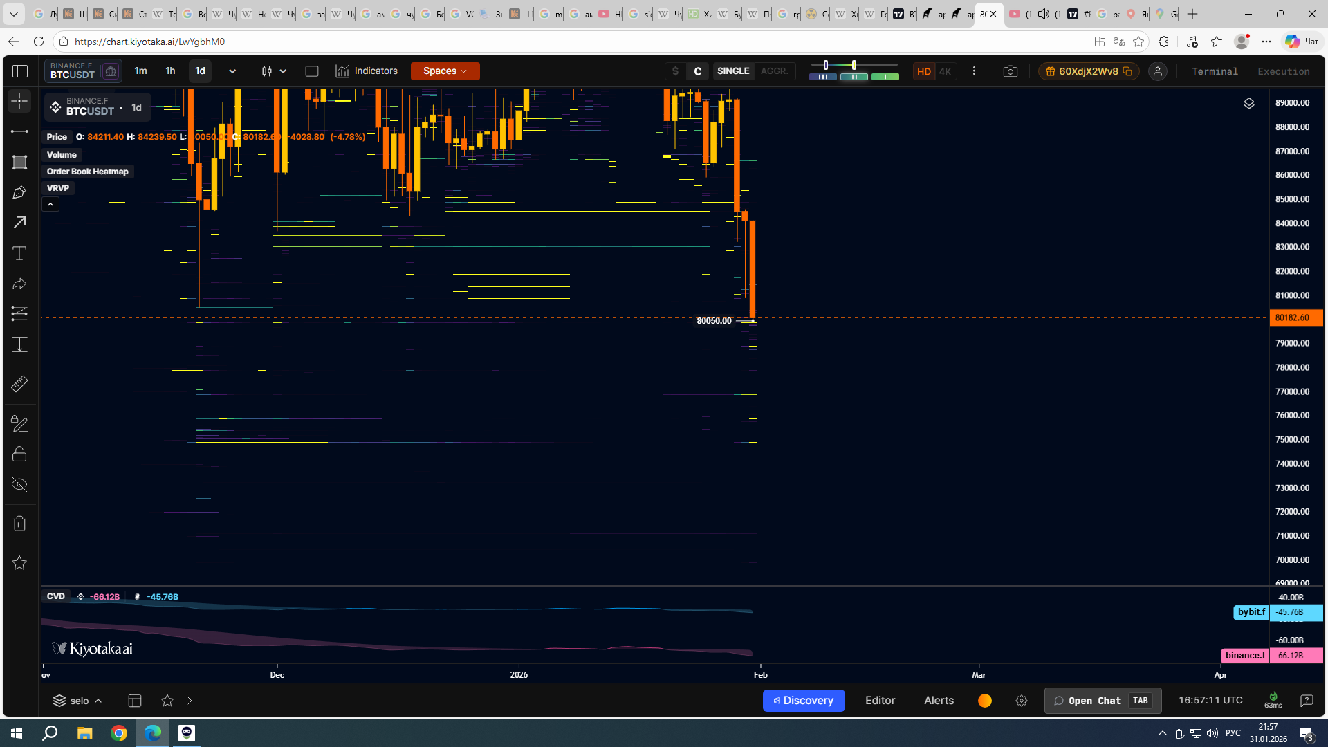Click the trash delete drawings icon
The height and width of the screenshot is (747, 1328).
pyautogui.click(x=19, y=524)
